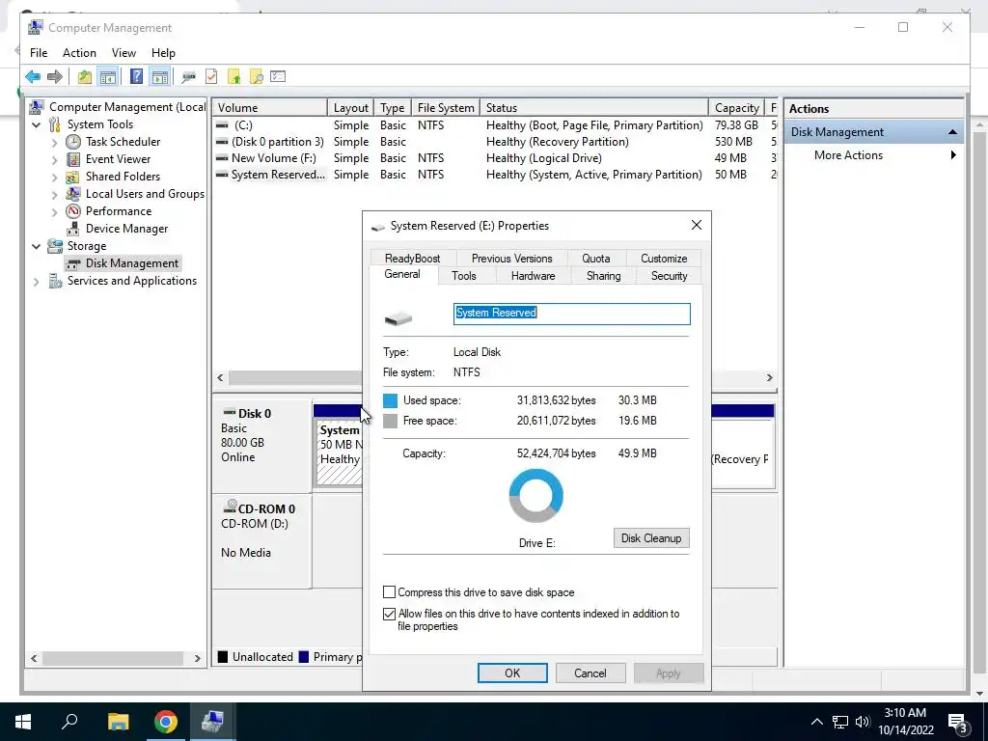
Task: Click network icon in system tray
Action: (840, 722)
